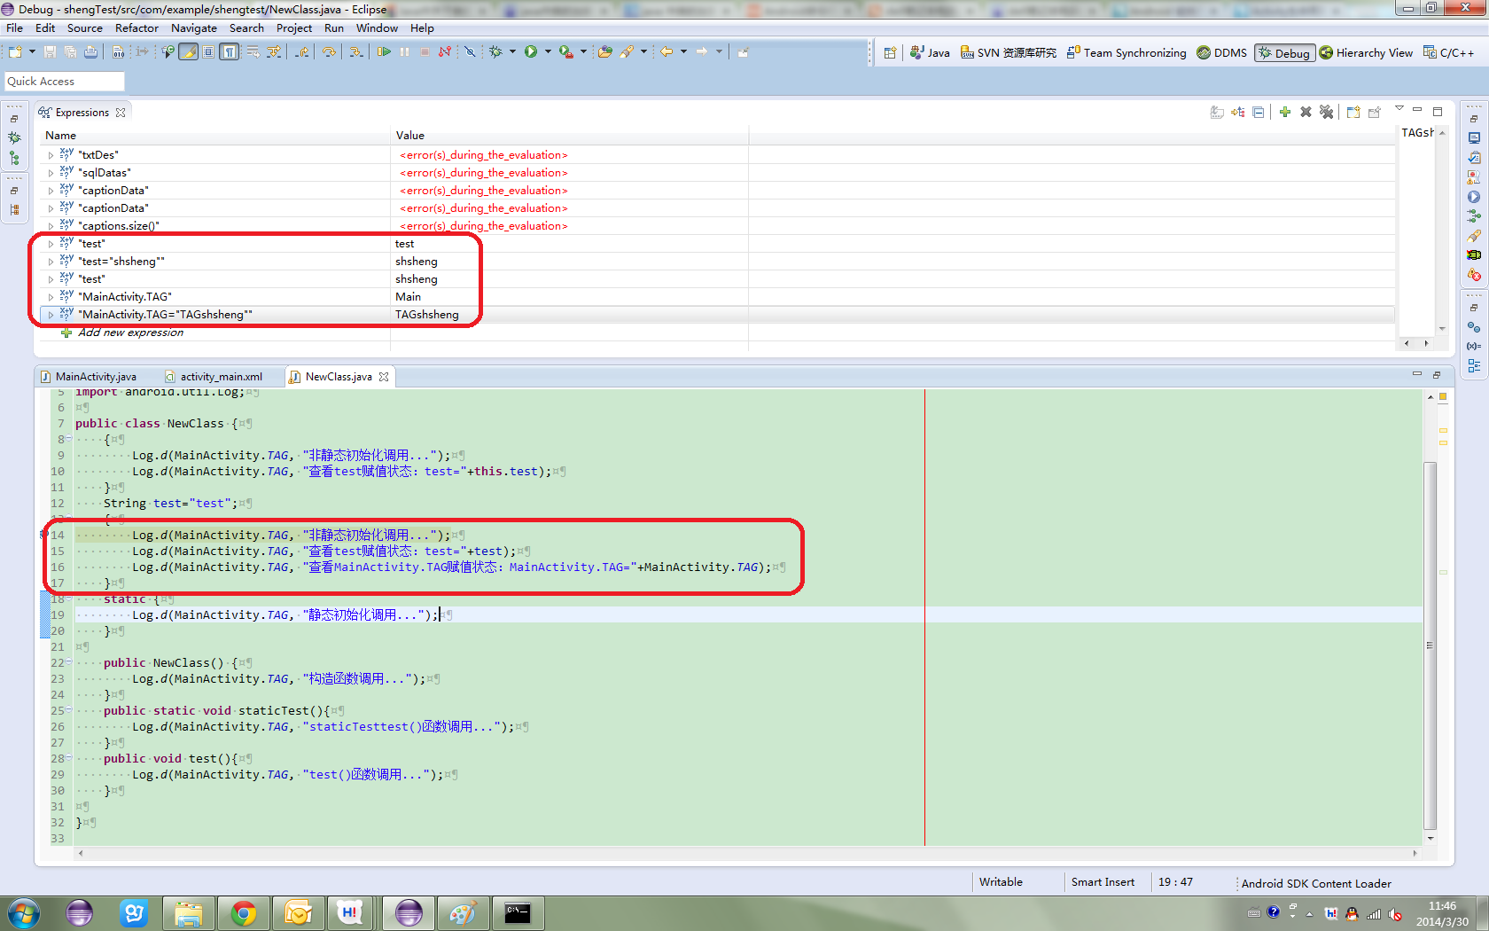Expand the "MainActivity.TAG" expression row

51,296
